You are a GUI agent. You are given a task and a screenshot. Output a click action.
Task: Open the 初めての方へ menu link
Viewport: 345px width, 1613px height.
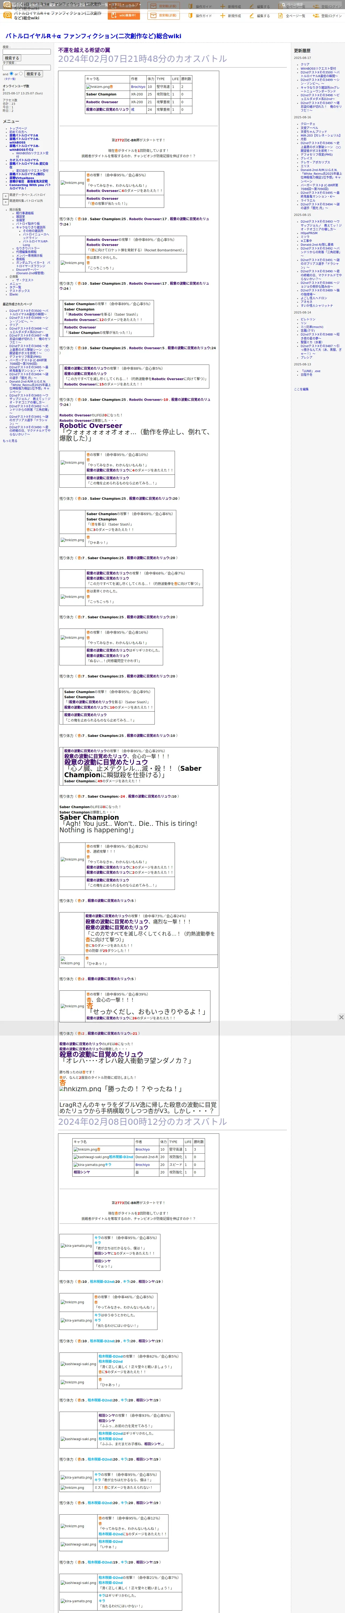(x=18, y=131)
